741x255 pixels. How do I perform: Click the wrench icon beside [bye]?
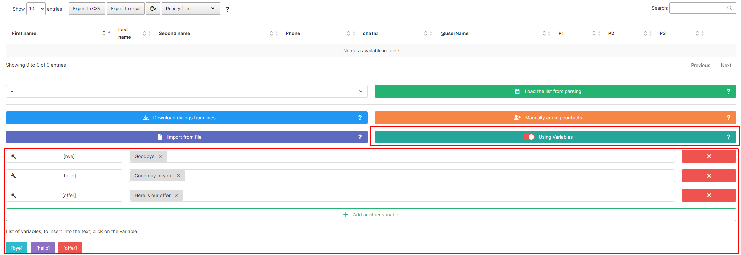tap(13, 156)
